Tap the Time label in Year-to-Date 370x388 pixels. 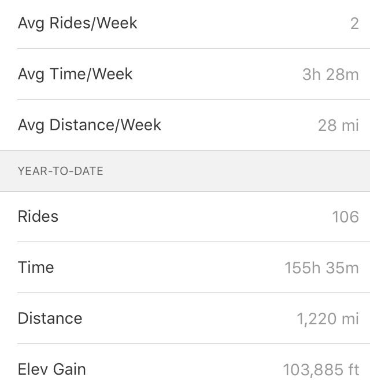click(x=36, y=268)
